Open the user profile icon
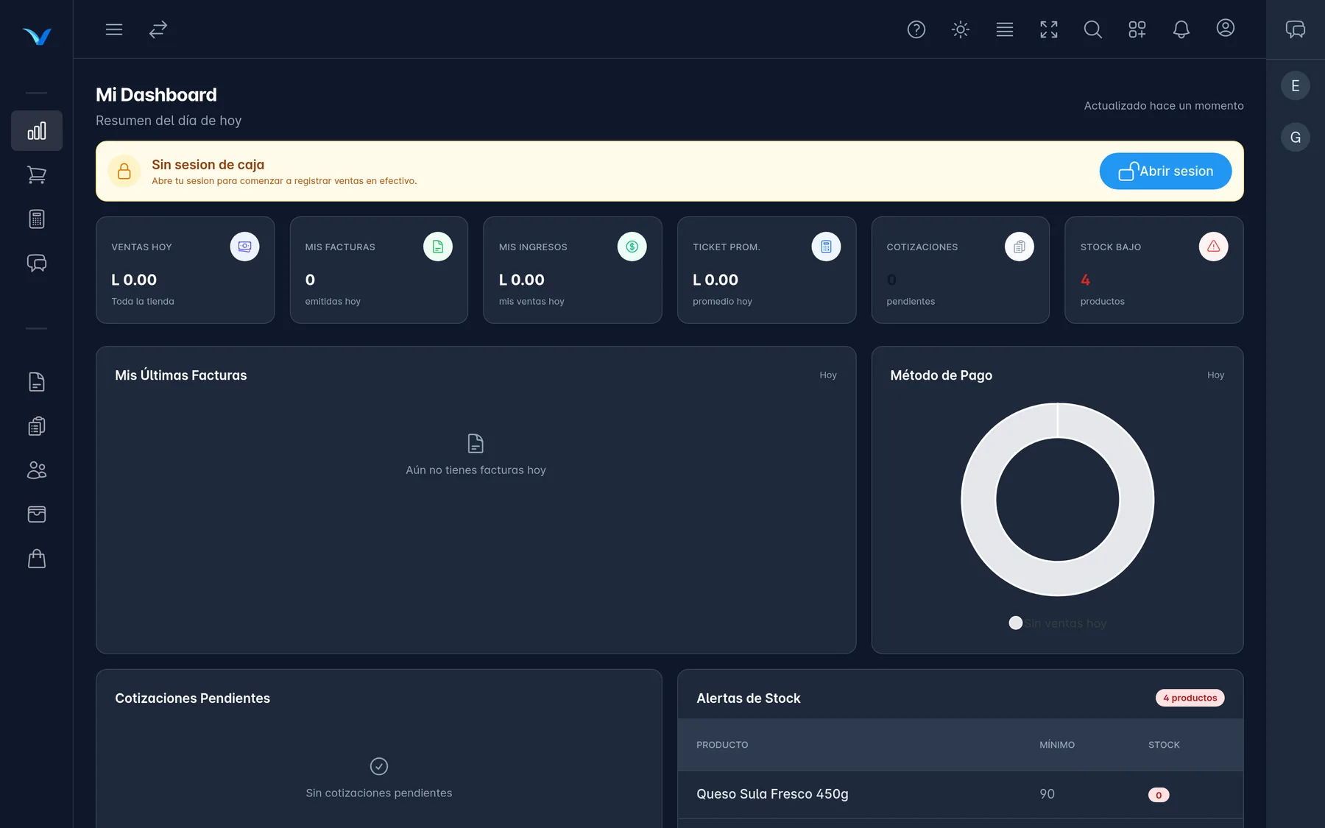The height and width of the screenshot is (828, 1325). [1226, 28]
